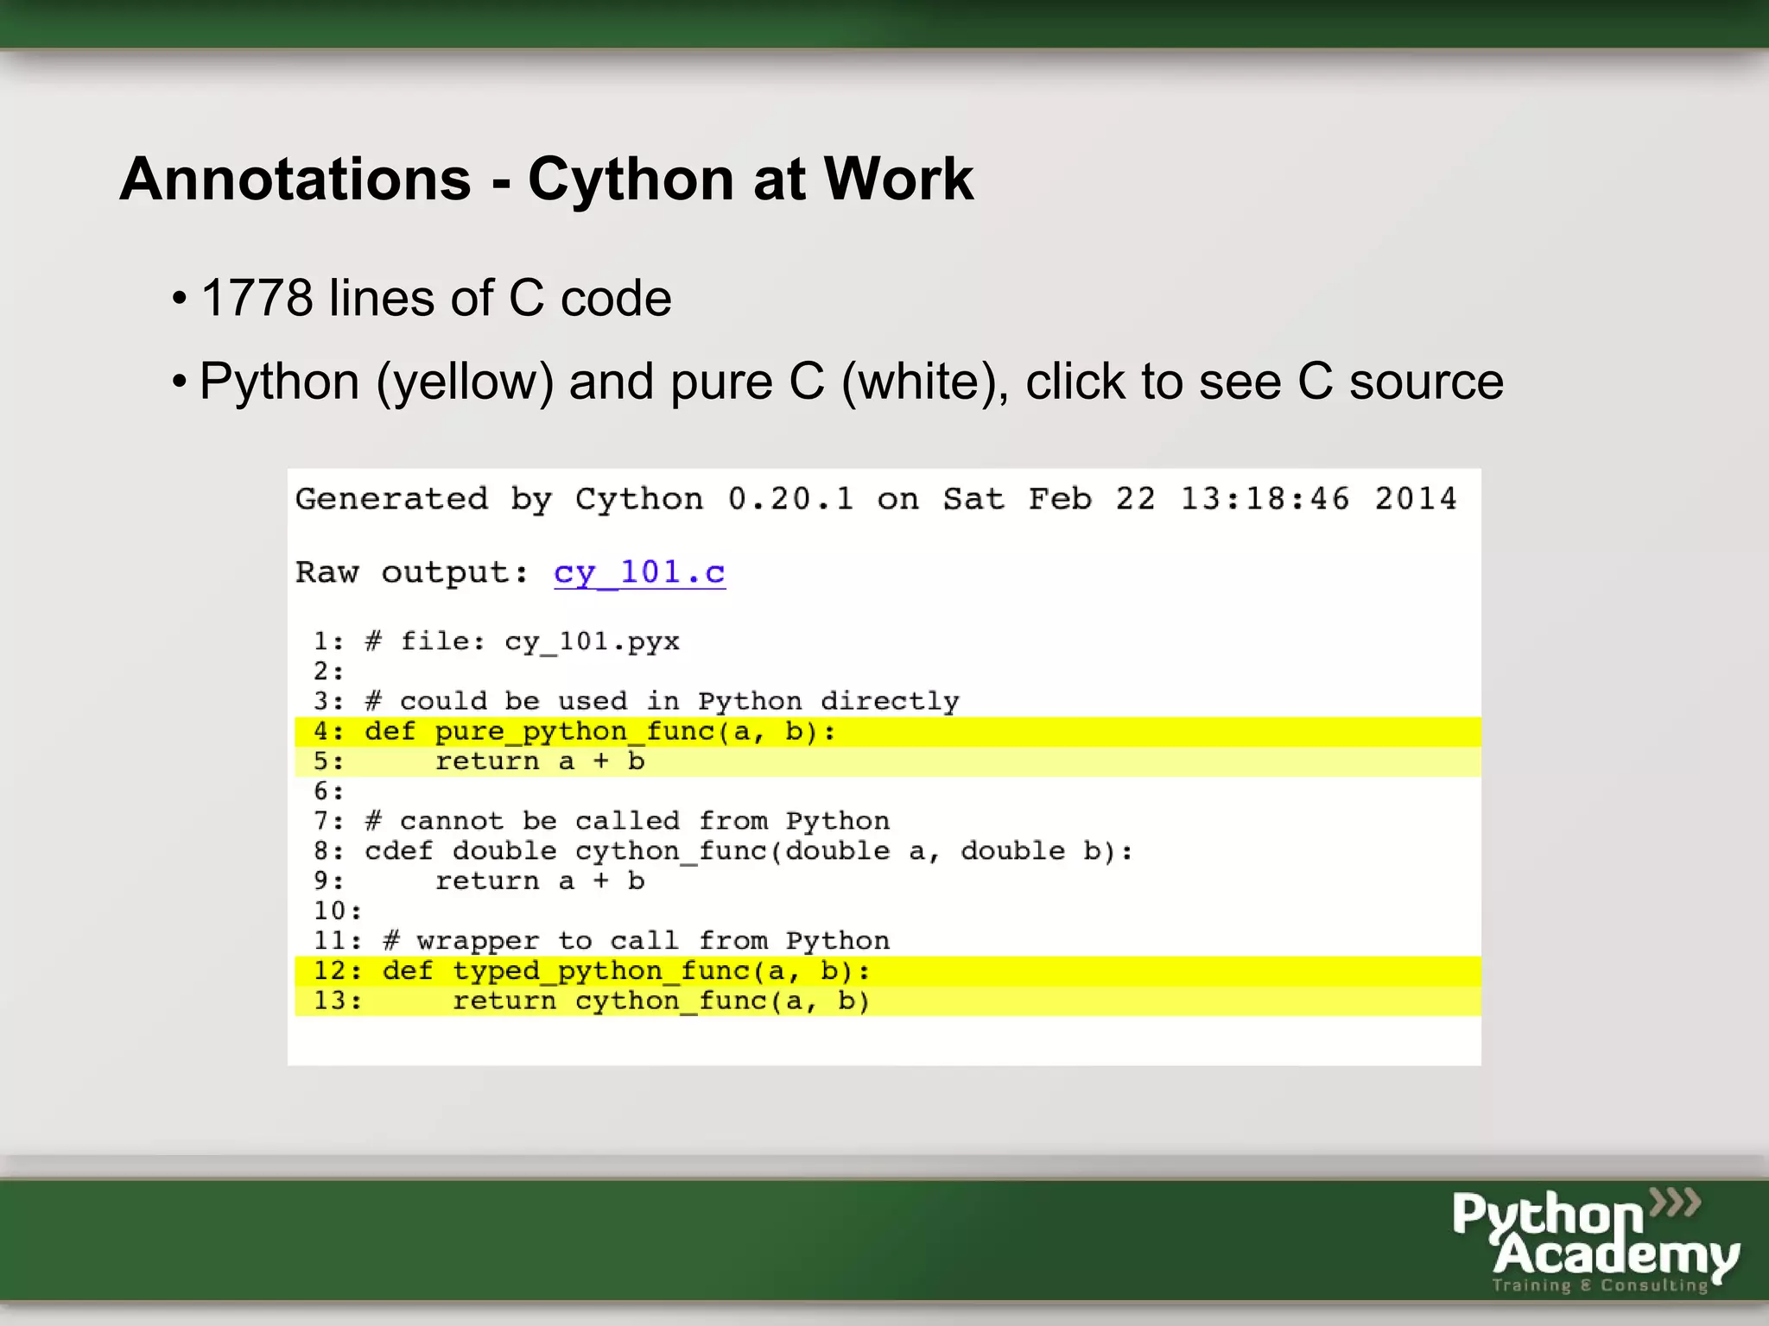
Task: Click the bullet about Python (yellow) and pure C
Action: (851, 382)
